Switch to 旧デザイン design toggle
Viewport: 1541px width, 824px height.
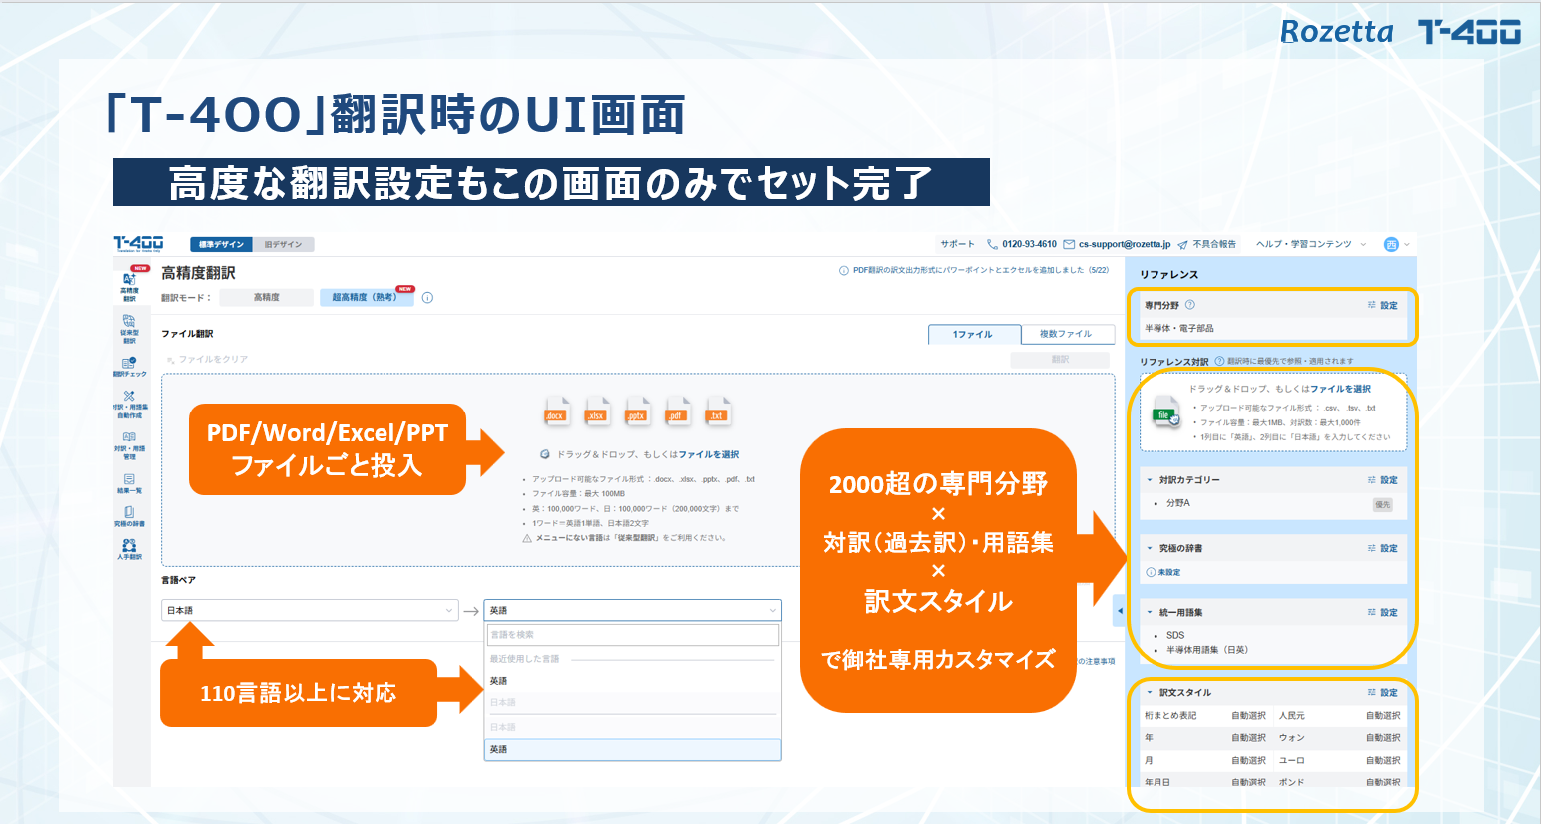tap(283, 244)
